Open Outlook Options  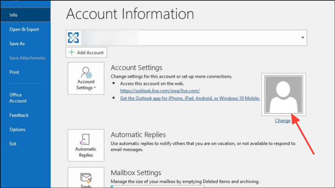coord(17,129)
